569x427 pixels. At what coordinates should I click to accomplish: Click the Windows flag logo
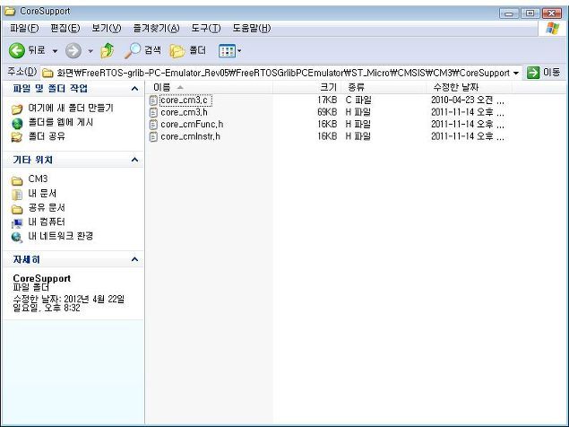click(x=552, y=28)
